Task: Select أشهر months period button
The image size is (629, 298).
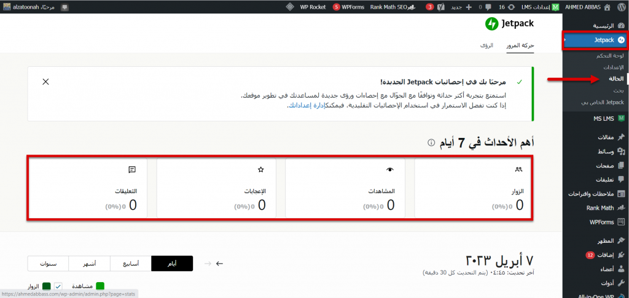Action: pos(90,264)
